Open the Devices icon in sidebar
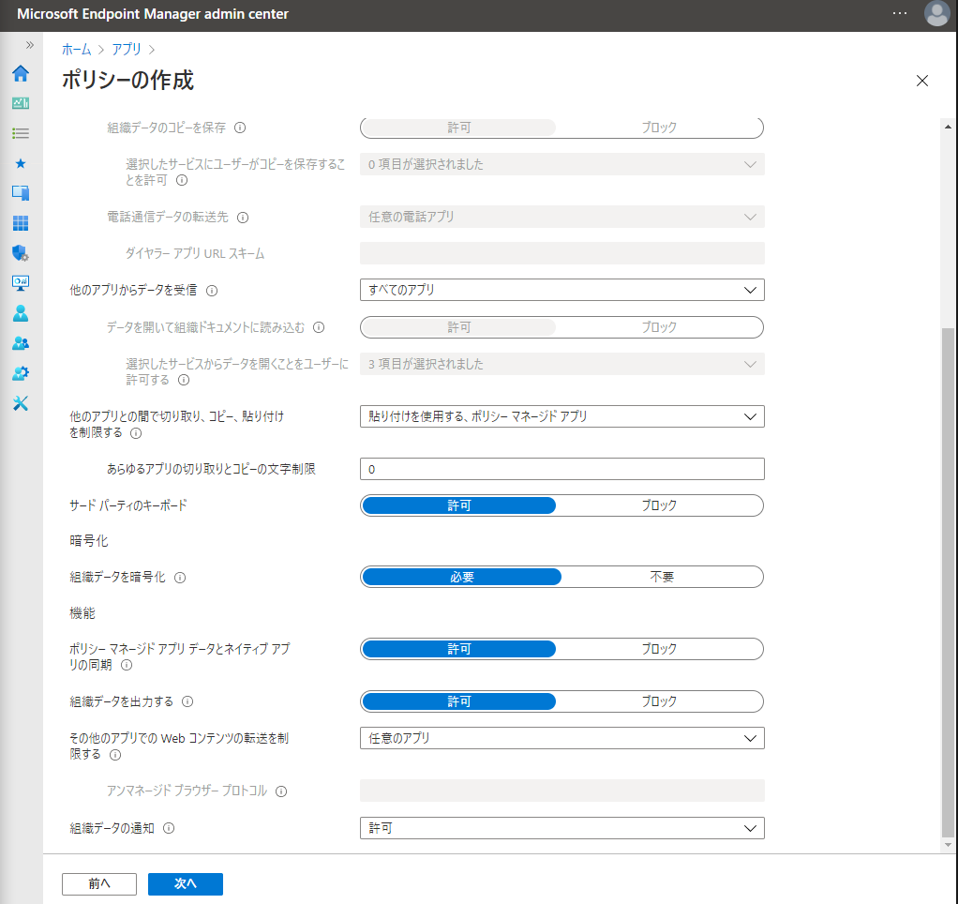Viewport: 958px width, 904px height. point(21,193)
